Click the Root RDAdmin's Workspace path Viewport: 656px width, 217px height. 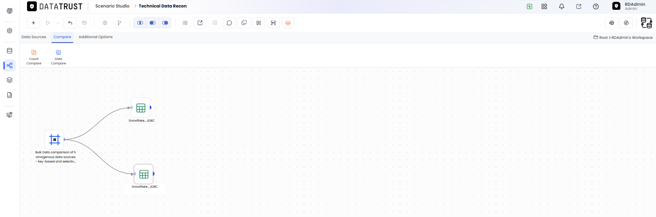pyautogui.click(x=623, y=37)
